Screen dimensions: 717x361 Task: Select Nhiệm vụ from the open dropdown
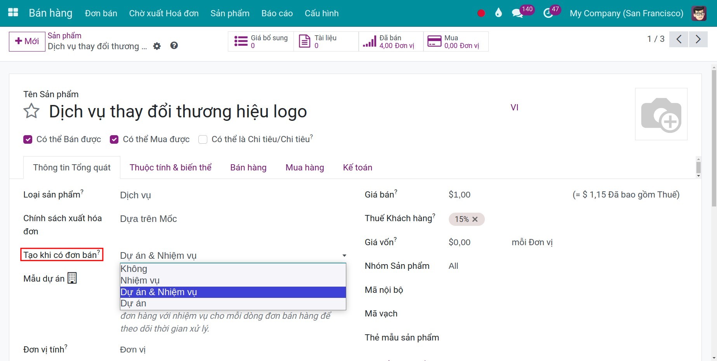click(x=140, y=280)
